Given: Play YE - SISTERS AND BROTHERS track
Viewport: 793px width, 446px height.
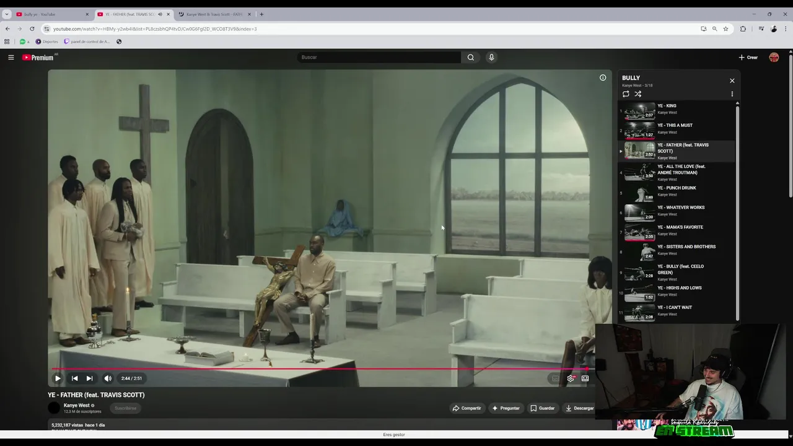Looking at the screenshot, I should 677,252.
